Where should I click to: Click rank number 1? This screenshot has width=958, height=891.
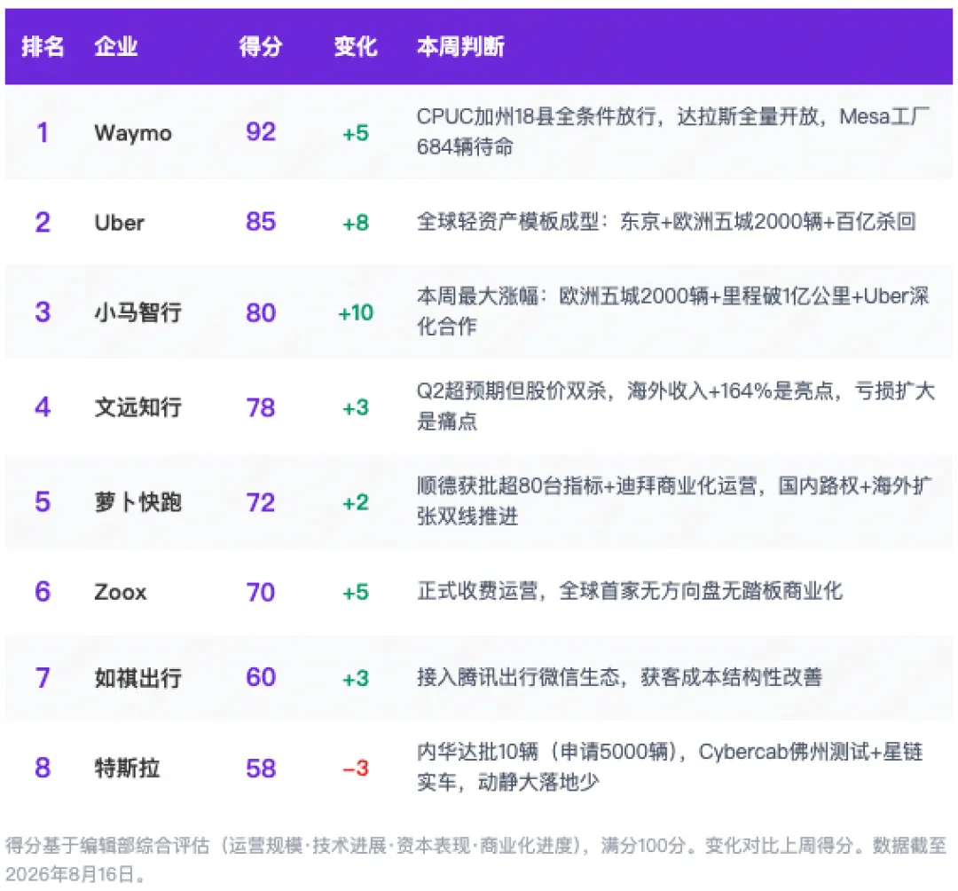(43, 132)
